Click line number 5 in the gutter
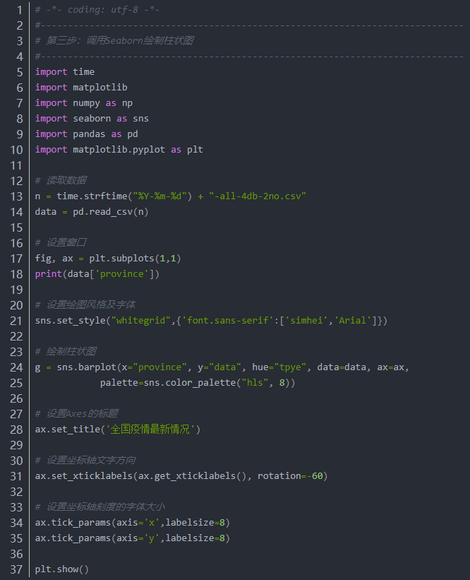The image size is (470, 580). tap(18, 72)
